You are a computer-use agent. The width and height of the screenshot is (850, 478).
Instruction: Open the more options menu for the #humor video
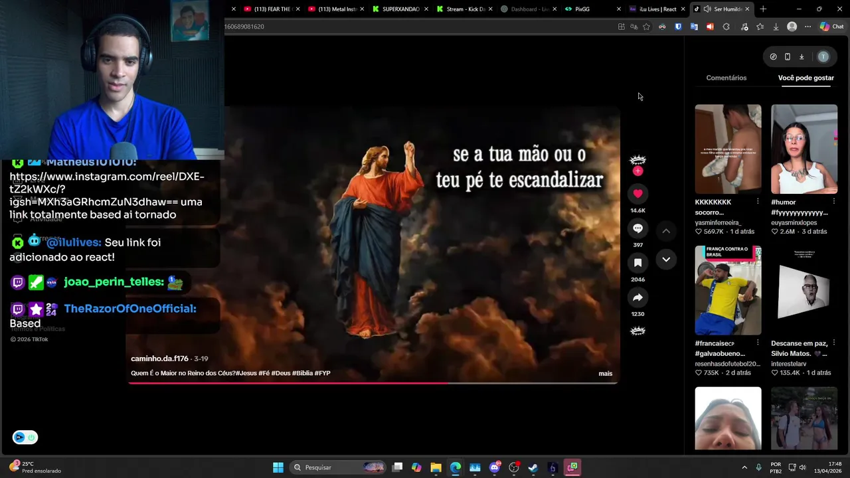tap(834, 201)
